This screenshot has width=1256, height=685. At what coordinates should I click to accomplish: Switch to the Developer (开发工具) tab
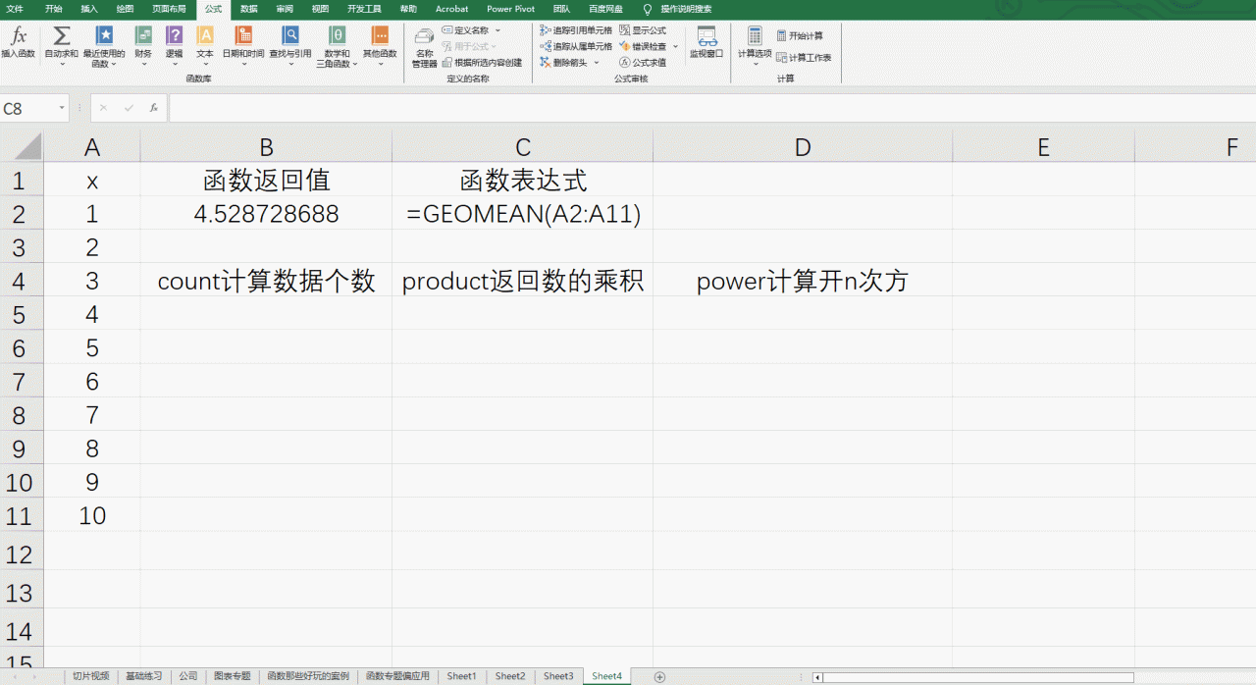pos(364,9)
